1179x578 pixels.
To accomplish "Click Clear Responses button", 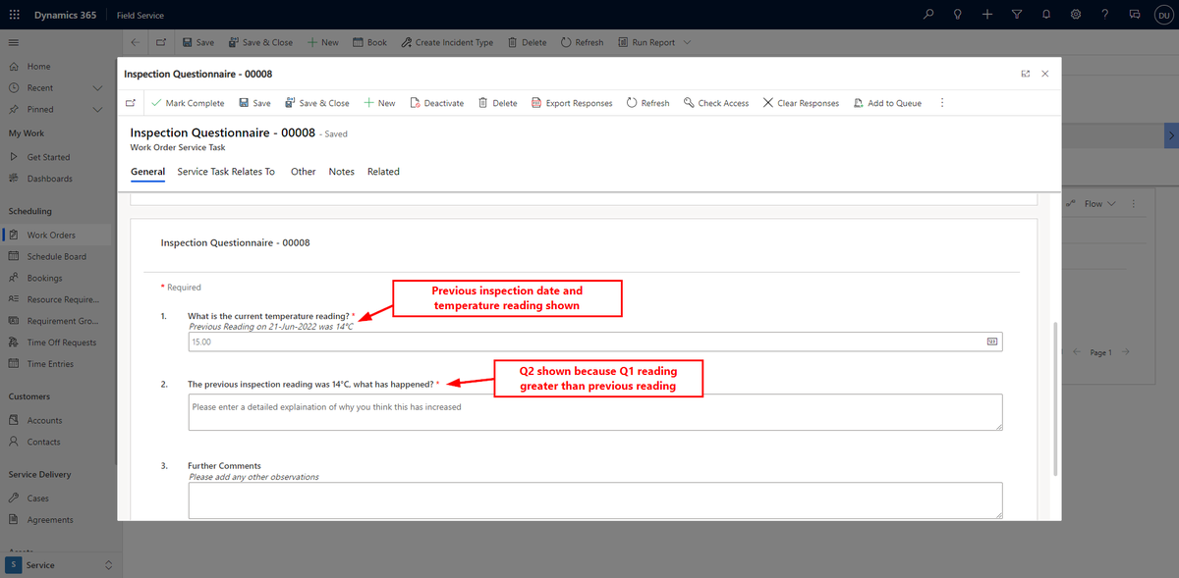I will 801,103.
